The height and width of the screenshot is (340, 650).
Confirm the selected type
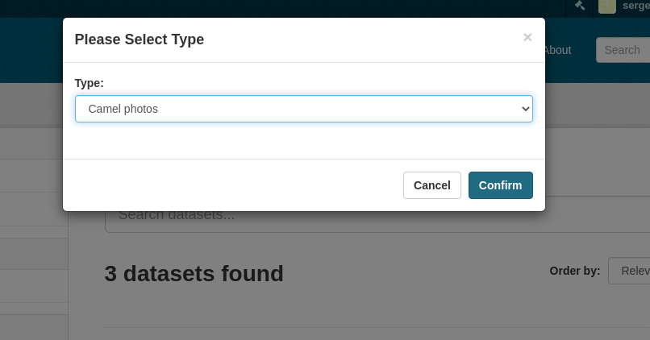tap(500, 185)
